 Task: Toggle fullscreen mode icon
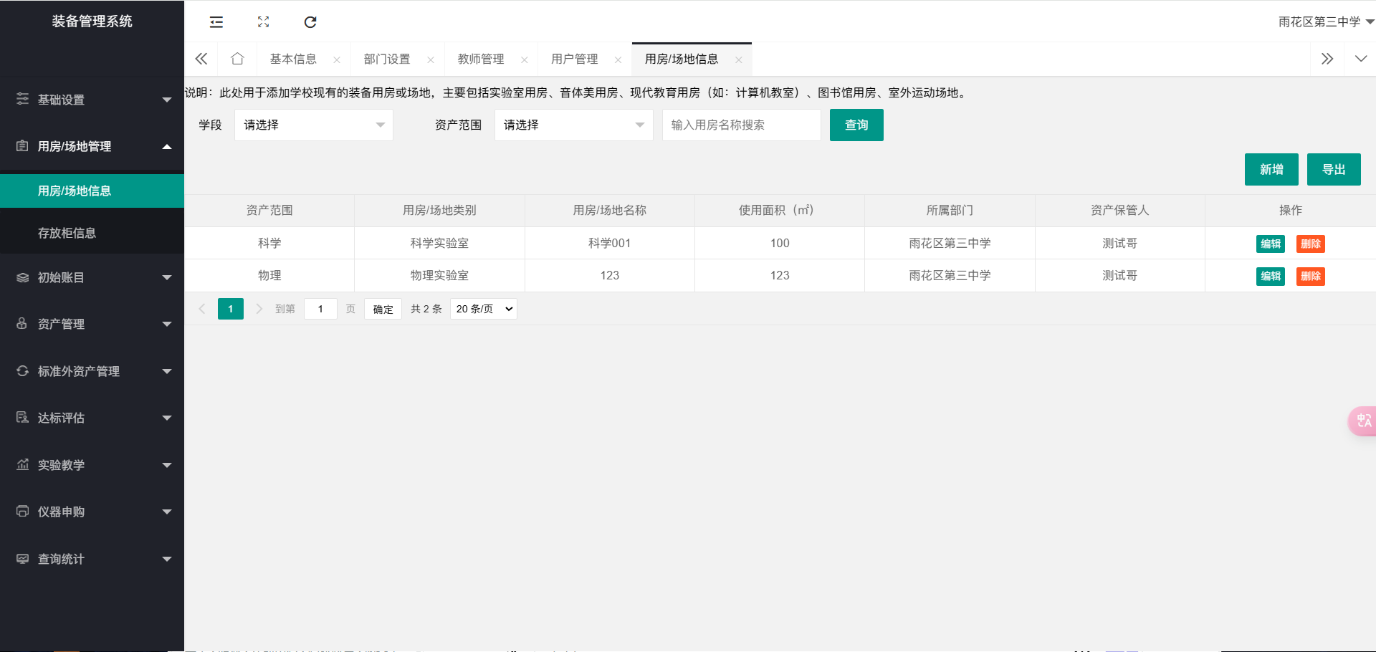click(x=263, y=22)
